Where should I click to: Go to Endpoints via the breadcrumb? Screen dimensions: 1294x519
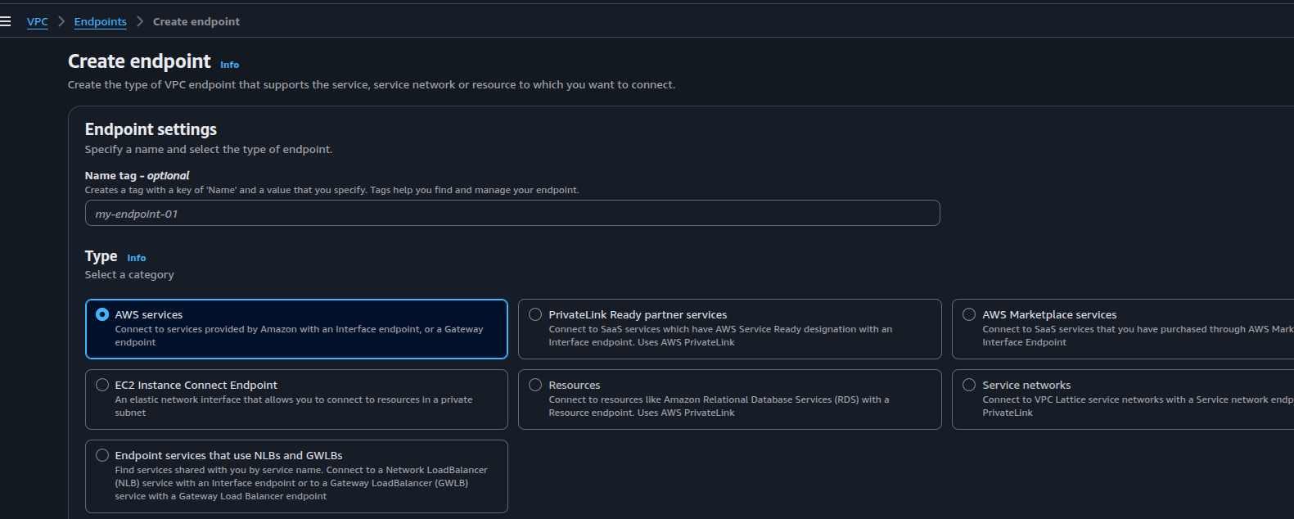[100, 22]
